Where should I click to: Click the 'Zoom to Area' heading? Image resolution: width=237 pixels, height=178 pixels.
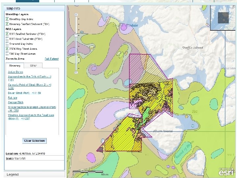click(x=15, y=59)
